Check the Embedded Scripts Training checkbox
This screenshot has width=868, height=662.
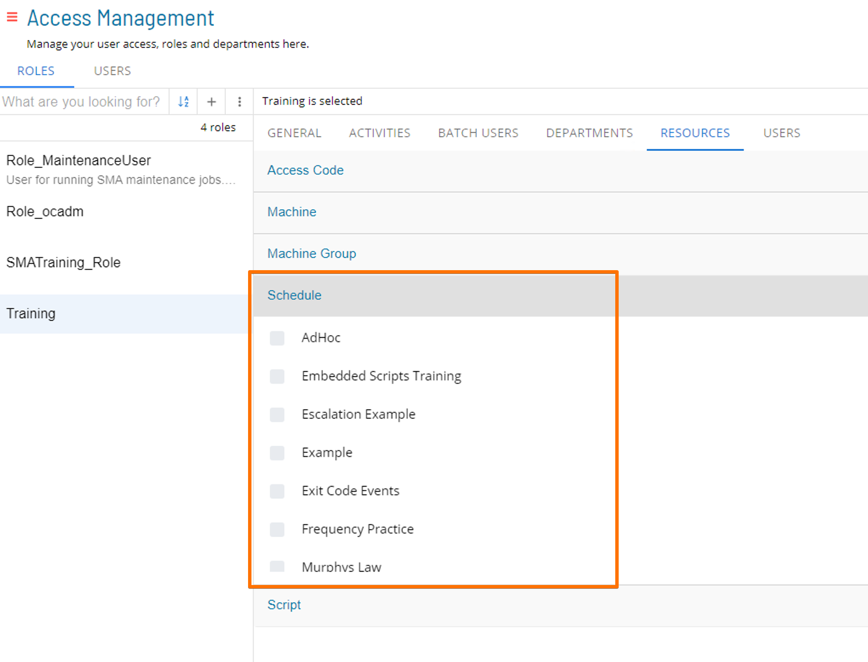277,377
